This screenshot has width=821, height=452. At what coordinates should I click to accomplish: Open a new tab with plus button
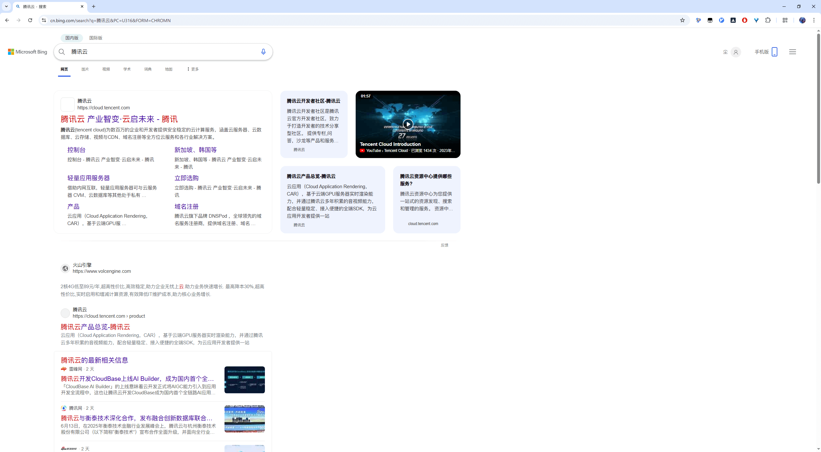pos(94,6)
